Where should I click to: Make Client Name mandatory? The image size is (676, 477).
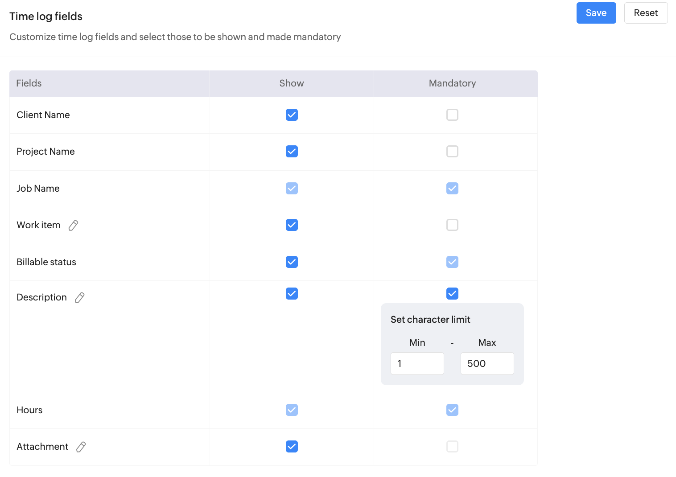click(x=452, y=115)
